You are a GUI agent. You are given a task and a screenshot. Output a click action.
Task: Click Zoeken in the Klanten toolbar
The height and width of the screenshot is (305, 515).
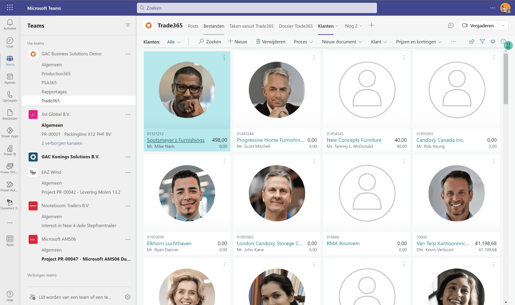(210, 42)
